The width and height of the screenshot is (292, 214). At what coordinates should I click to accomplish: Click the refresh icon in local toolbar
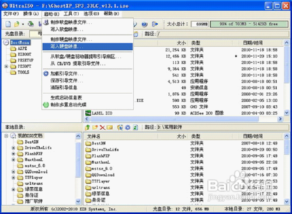click(x=135, y=127)
